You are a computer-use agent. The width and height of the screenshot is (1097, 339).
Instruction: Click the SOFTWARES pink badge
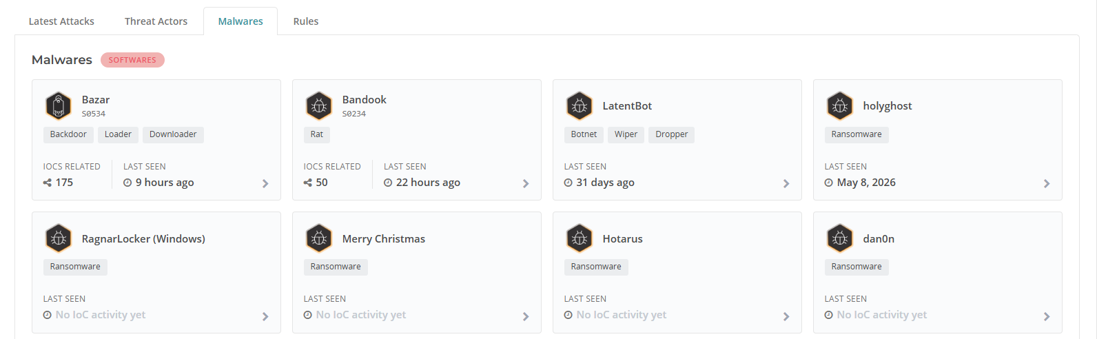pyautogui.click(x=132, y=60)
